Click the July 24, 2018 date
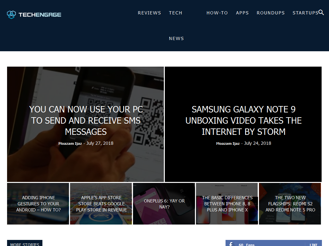 pyautogui.click(x=258, y=143)
